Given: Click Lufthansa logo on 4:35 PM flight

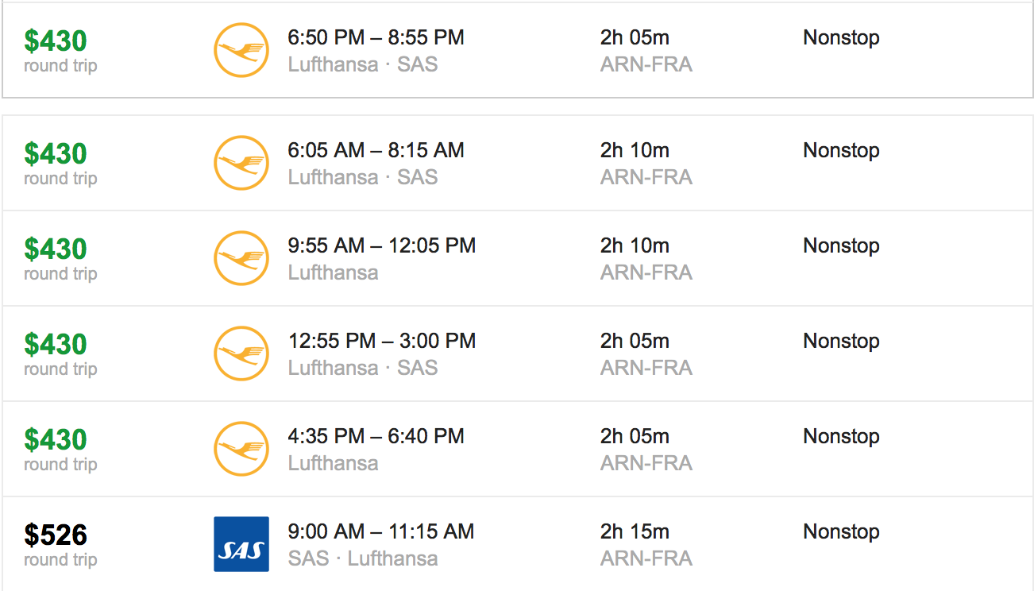Looking at the screenshot, I should click(x=241, y=449).
